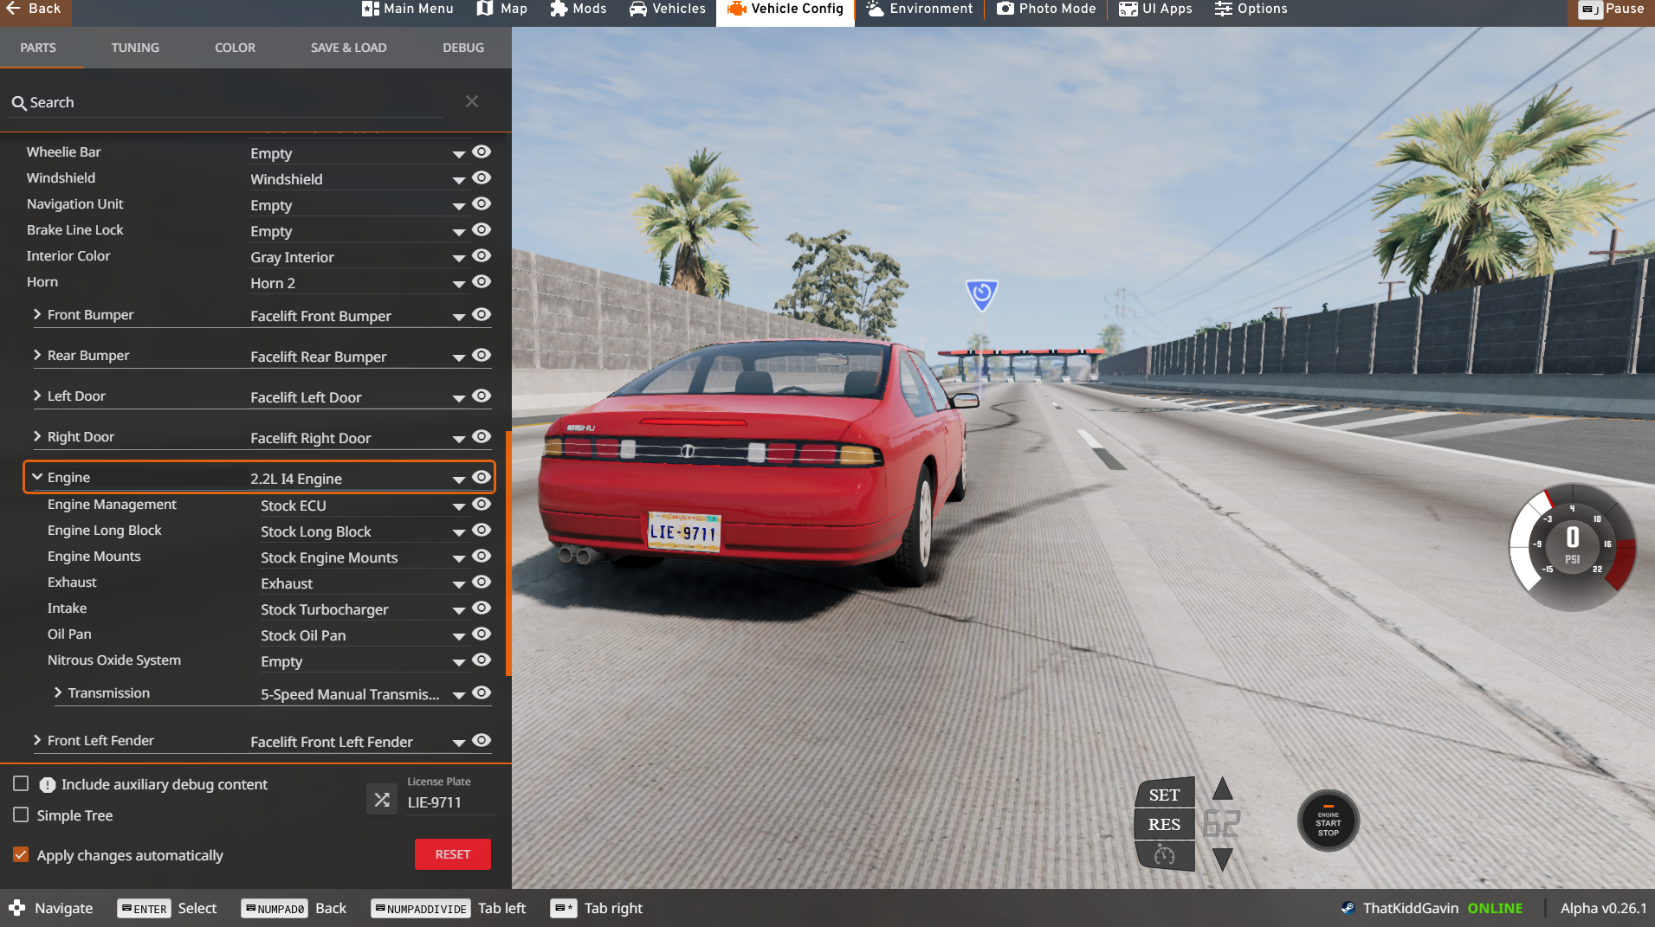Switch to the Tuning tab

(135, 48)
